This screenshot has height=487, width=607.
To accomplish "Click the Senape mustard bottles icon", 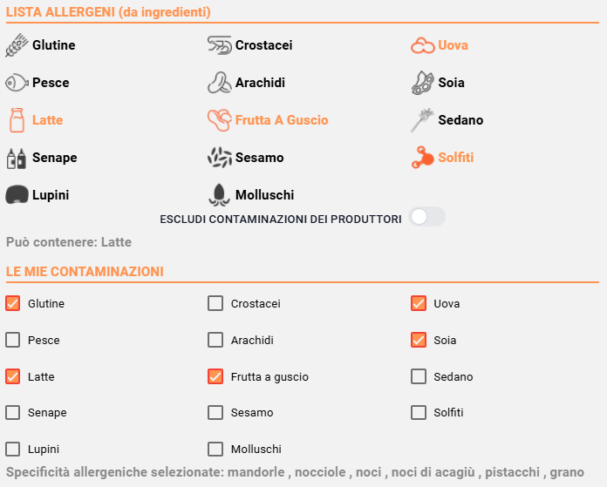I will (x=17, y=158).
